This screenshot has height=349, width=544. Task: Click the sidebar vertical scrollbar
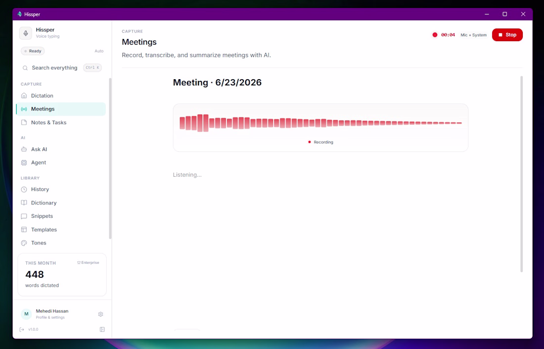pos(110,158)
